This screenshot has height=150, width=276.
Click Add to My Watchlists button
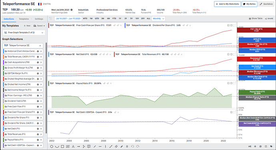tap(227, 4)
